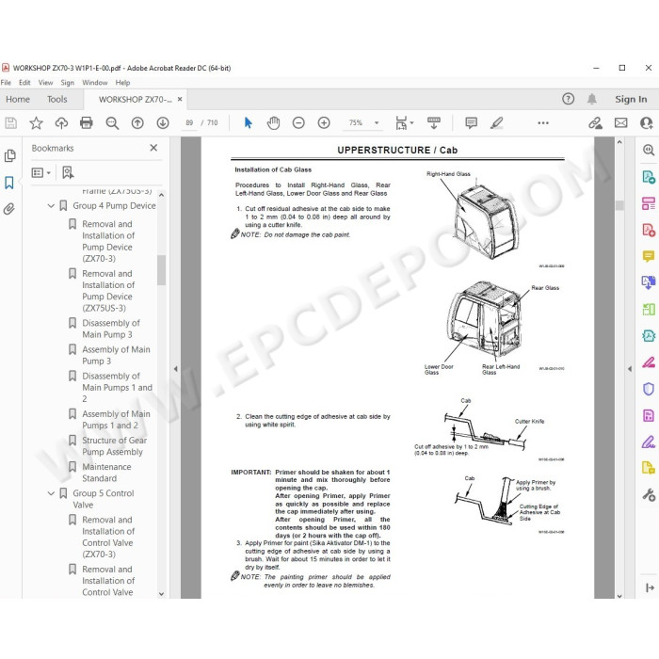Open Fill & Sign tool in right pane
The width and height of the screenshot is (659, 659).
point(648,442)
